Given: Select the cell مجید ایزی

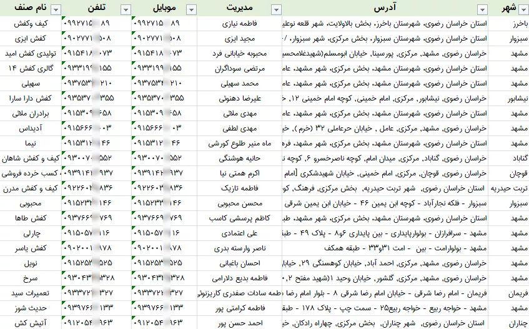Looking at the screenshot, I should point(240,39).
